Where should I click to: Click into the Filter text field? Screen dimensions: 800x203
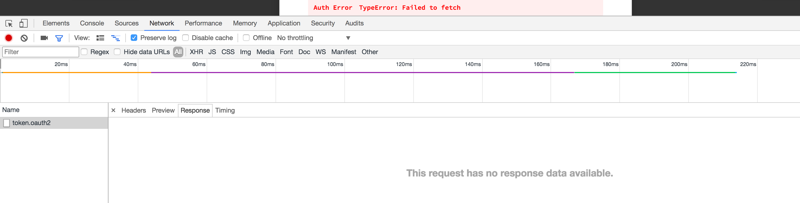(x=40, y=52)
